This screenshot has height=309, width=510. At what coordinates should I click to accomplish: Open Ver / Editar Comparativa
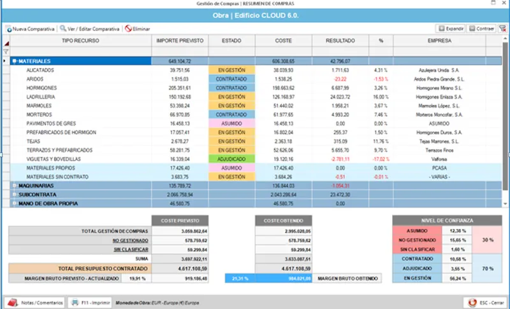coord(90,29)
